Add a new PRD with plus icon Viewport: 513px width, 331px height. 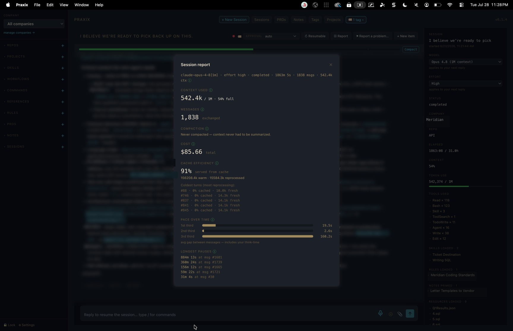point(63,124)
